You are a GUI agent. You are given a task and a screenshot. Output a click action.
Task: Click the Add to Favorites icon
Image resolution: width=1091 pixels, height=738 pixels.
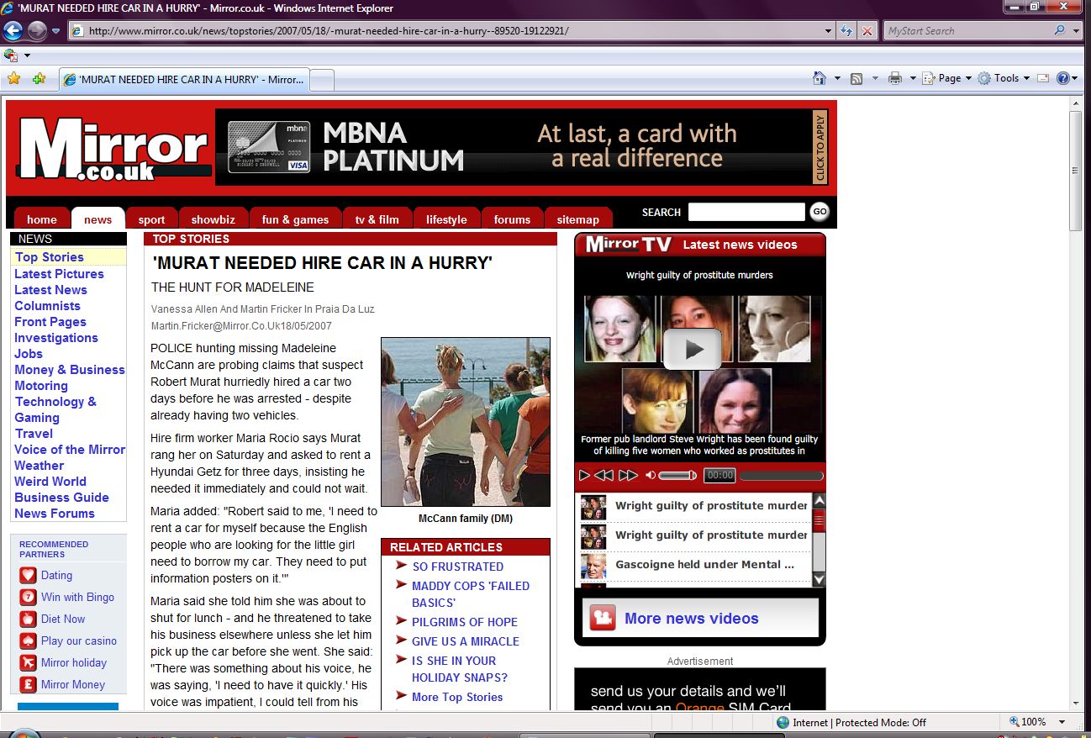pyautogui.click(x=39, y=78)
